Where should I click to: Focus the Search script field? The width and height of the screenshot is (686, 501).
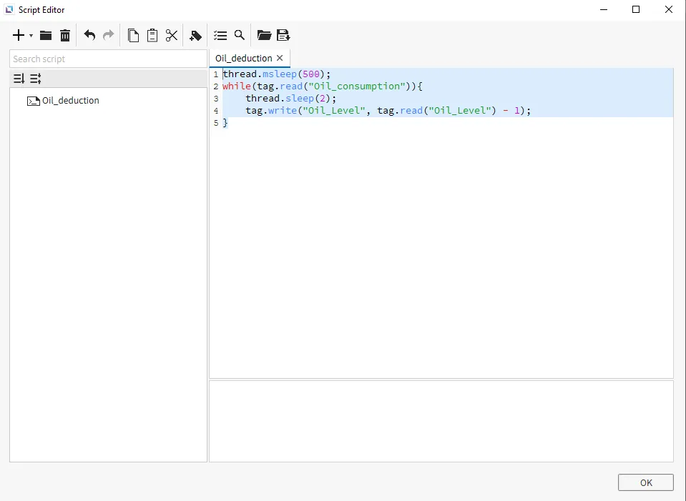(x=108, y=59)
